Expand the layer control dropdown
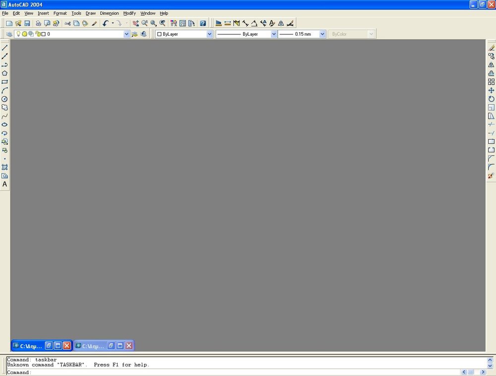496x376 pixels. tap(126, 34)
